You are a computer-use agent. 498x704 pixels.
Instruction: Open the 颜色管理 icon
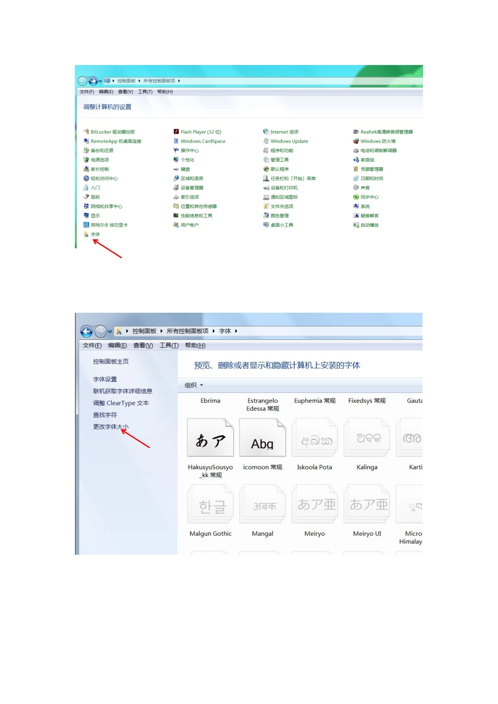(x=266, y=216)
